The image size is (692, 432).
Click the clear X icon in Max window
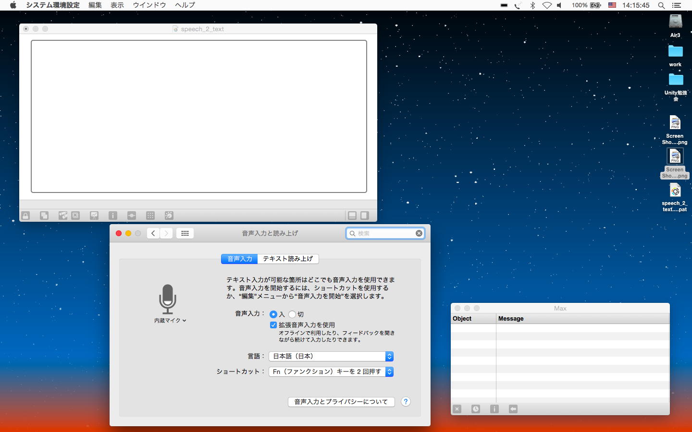(457, 409)
